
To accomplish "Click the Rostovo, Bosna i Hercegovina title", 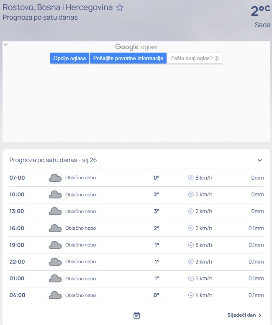I will [x=57, y=8].
